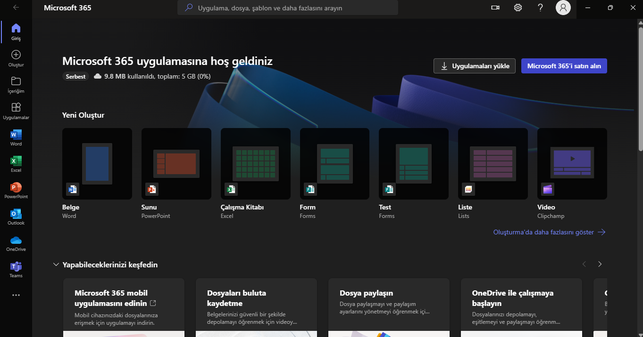Expand more apps via three-dots icon
Viewport: 643px width, 337px height.
click(x=16, y=295)
